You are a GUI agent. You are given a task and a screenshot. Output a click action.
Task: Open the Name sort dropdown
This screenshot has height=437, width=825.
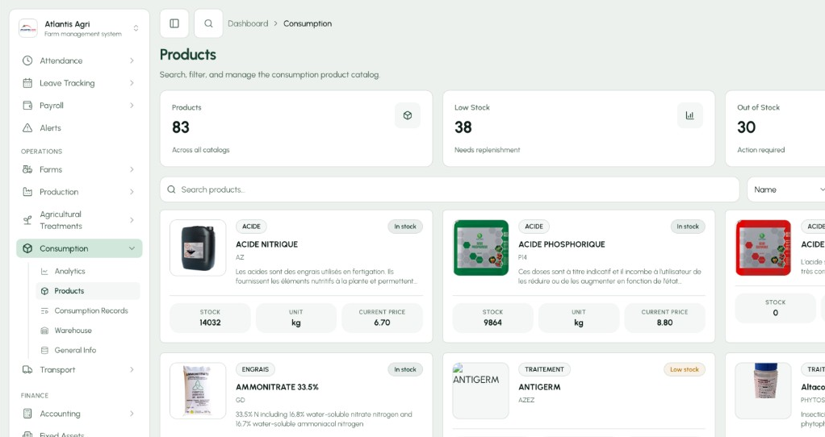[x=786, y=189]
